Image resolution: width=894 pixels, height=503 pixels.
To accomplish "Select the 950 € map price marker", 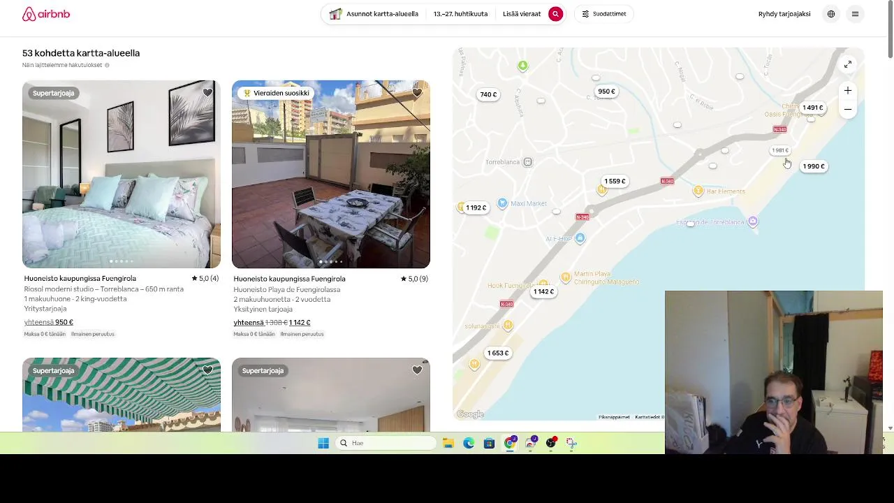I will 606,92.
